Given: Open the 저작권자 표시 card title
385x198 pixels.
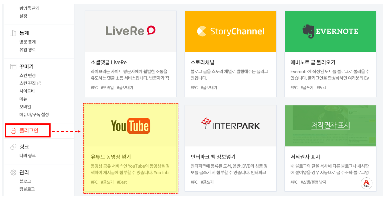Looking at the screenshot, I should (305, 157).
